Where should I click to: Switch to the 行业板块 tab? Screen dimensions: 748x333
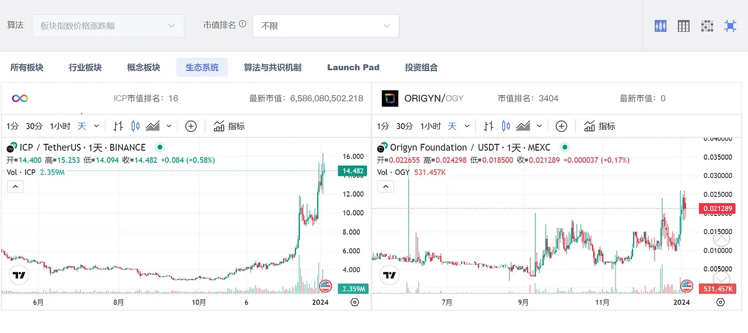pyautogui.click(x=84, y=67)
